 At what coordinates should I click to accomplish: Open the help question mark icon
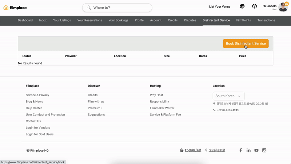tap(254, 7)
